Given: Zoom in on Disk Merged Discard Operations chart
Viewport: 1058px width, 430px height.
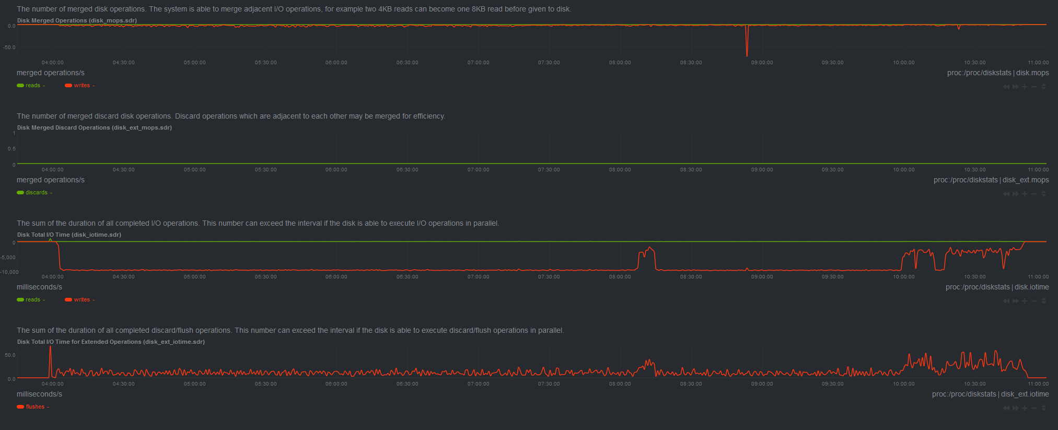Looking at the screenshot, I should coord(1025,194).
